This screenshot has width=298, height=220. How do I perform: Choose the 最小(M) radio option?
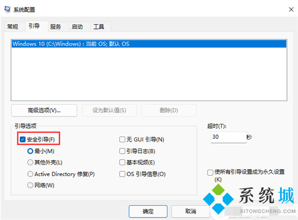[x=30, y=151]
